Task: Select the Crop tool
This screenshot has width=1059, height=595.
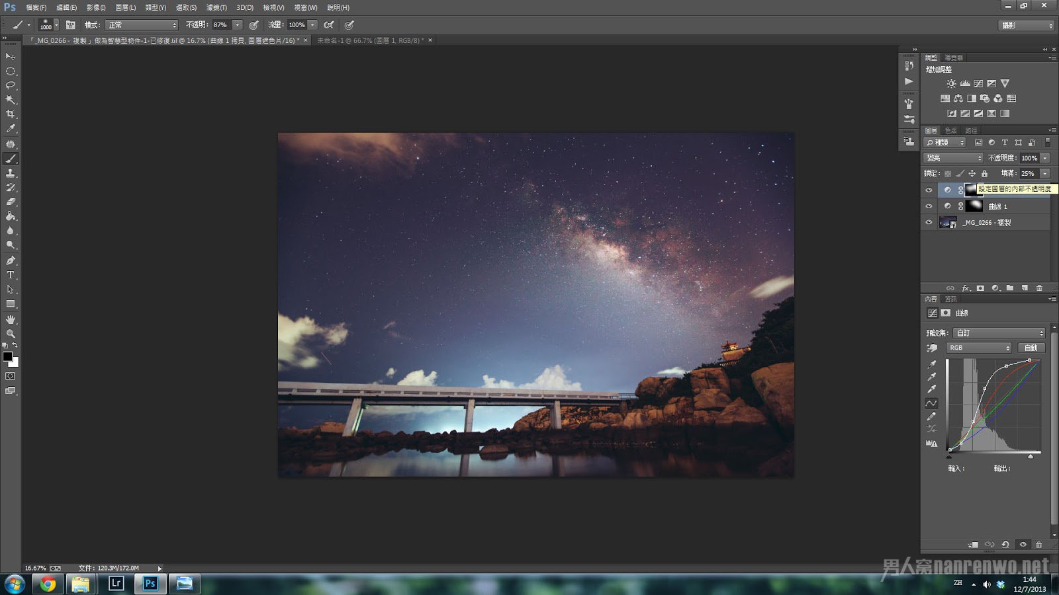Action: pyautogui.click(x=11, y=114)
